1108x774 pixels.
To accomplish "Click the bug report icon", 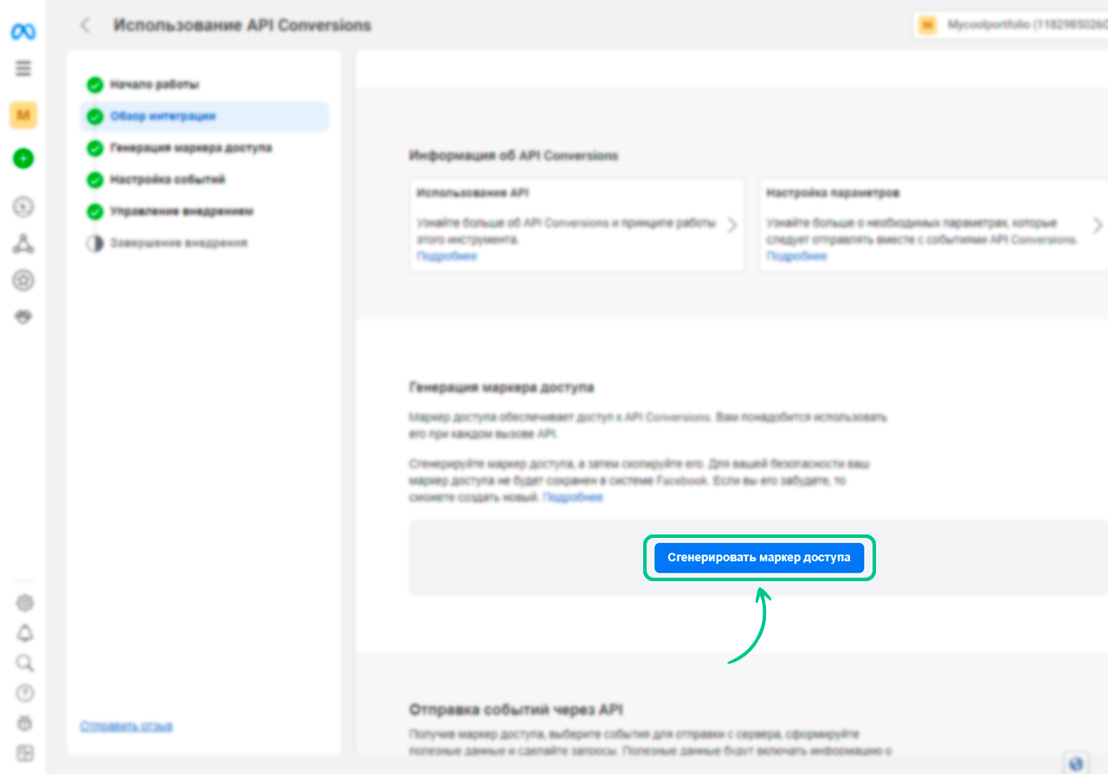I will tap(25, 723).
